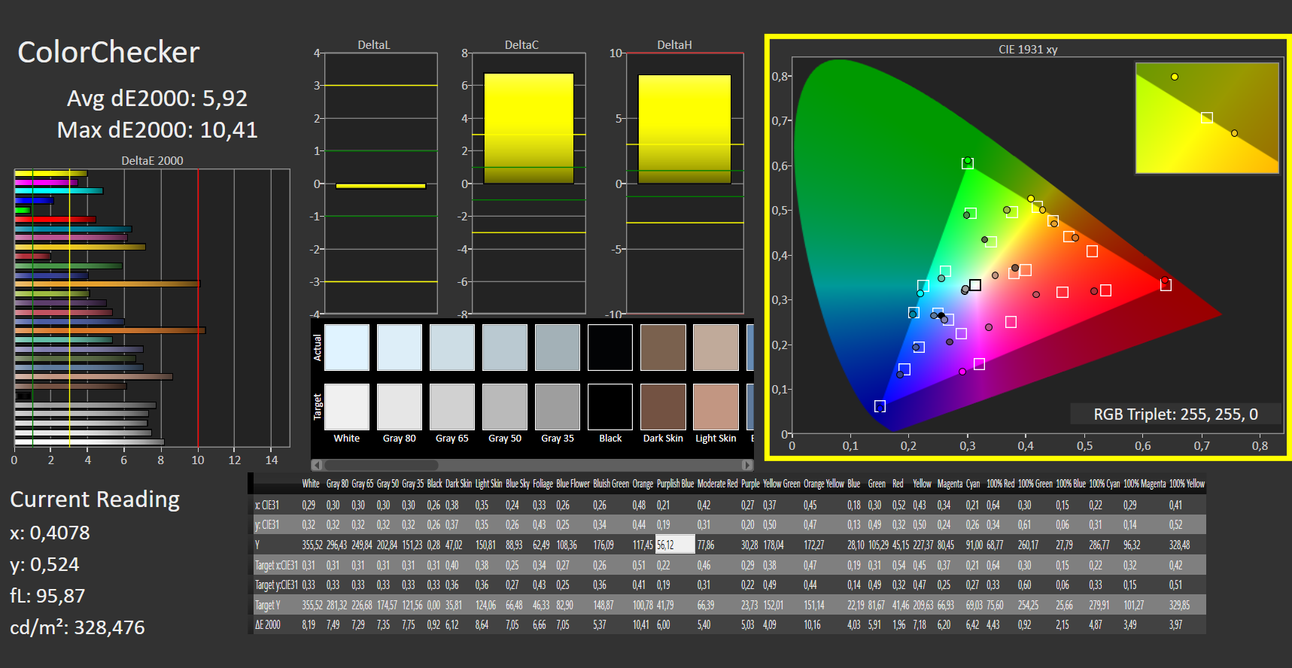
Task: Click the scrollbar right arrow under swatches
Action: pos(747,465)
